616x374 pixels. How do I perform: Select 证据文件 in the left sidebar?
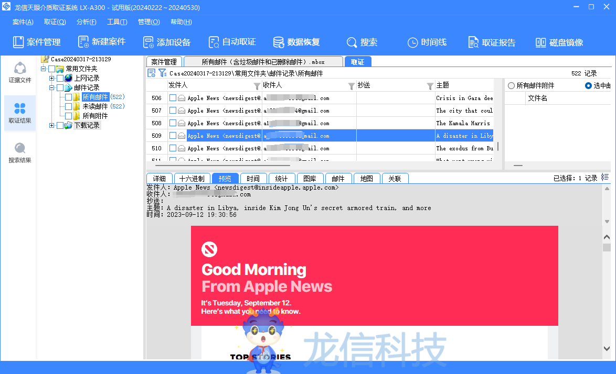19,72
